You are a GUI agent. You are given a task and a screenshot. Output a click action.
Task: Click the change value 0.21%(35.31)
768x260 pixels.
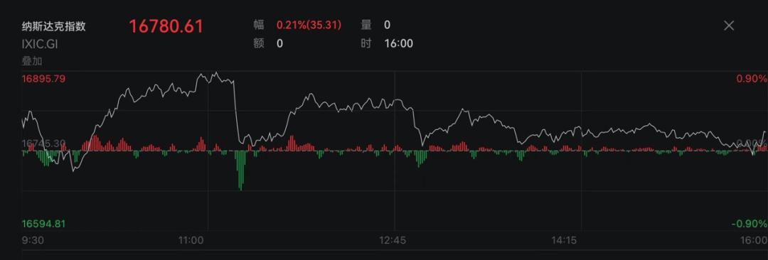pos(309,25)
